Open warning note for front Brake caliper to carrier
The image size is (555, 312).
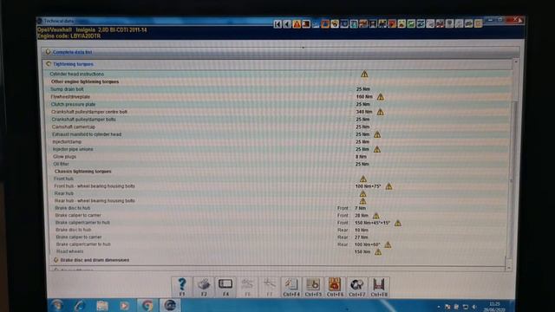point(375,216)
